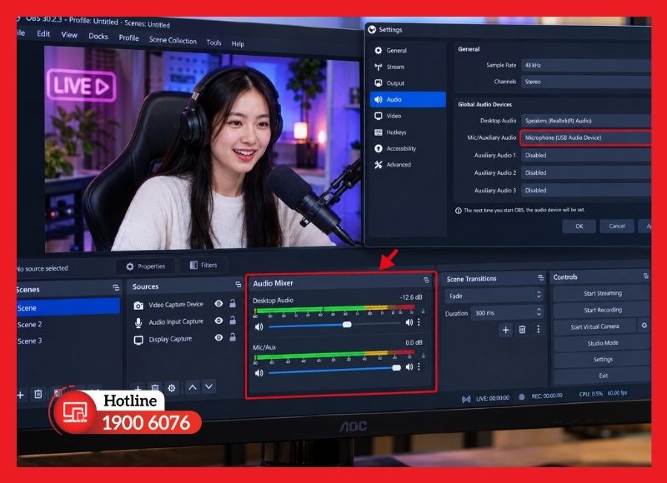This screenshot has width=667, height=483.
Task: Open the Tools menu
Action: [x=214, y=42]
